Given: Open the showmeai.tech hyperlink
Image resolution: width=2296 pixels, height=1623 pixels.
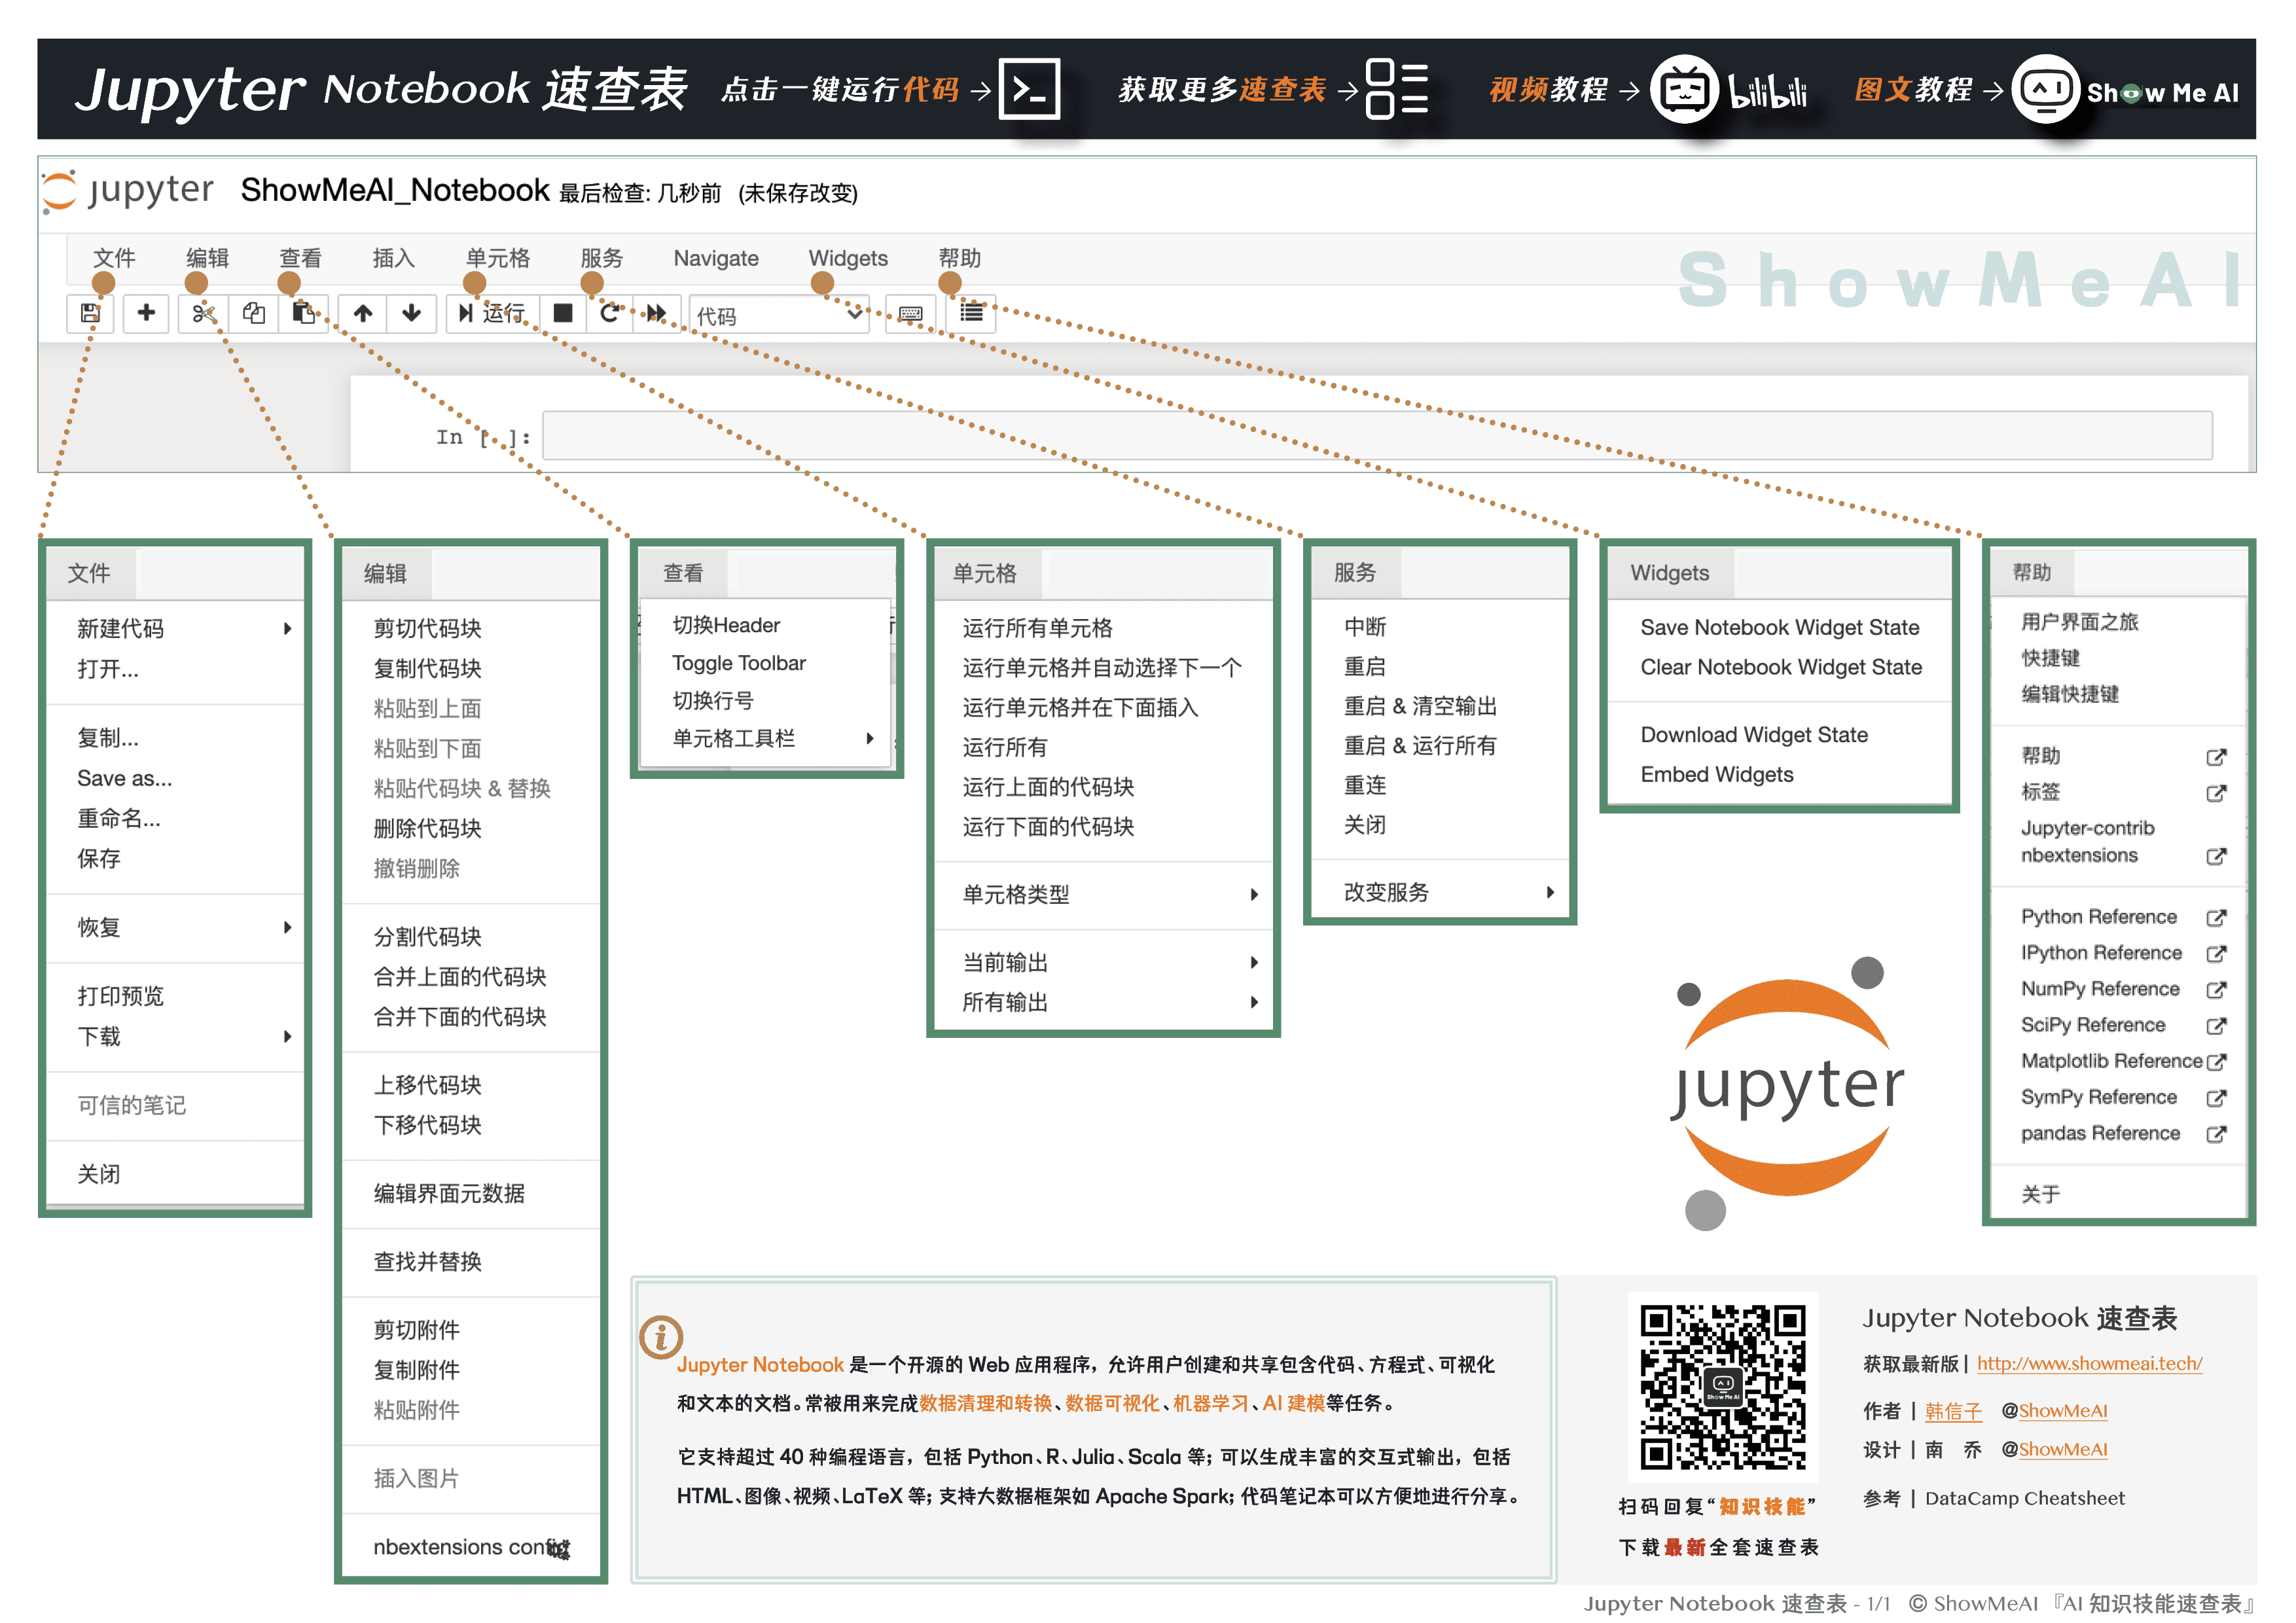Looking at the screenshot, I should 2089,1364.
